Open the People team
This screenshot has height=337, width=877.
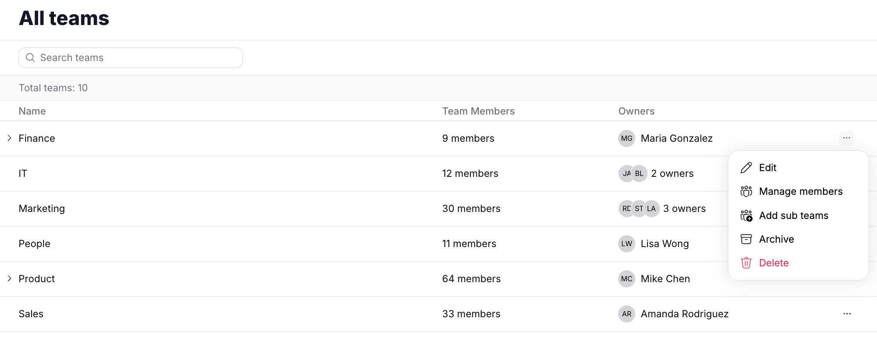click(34, 244)
